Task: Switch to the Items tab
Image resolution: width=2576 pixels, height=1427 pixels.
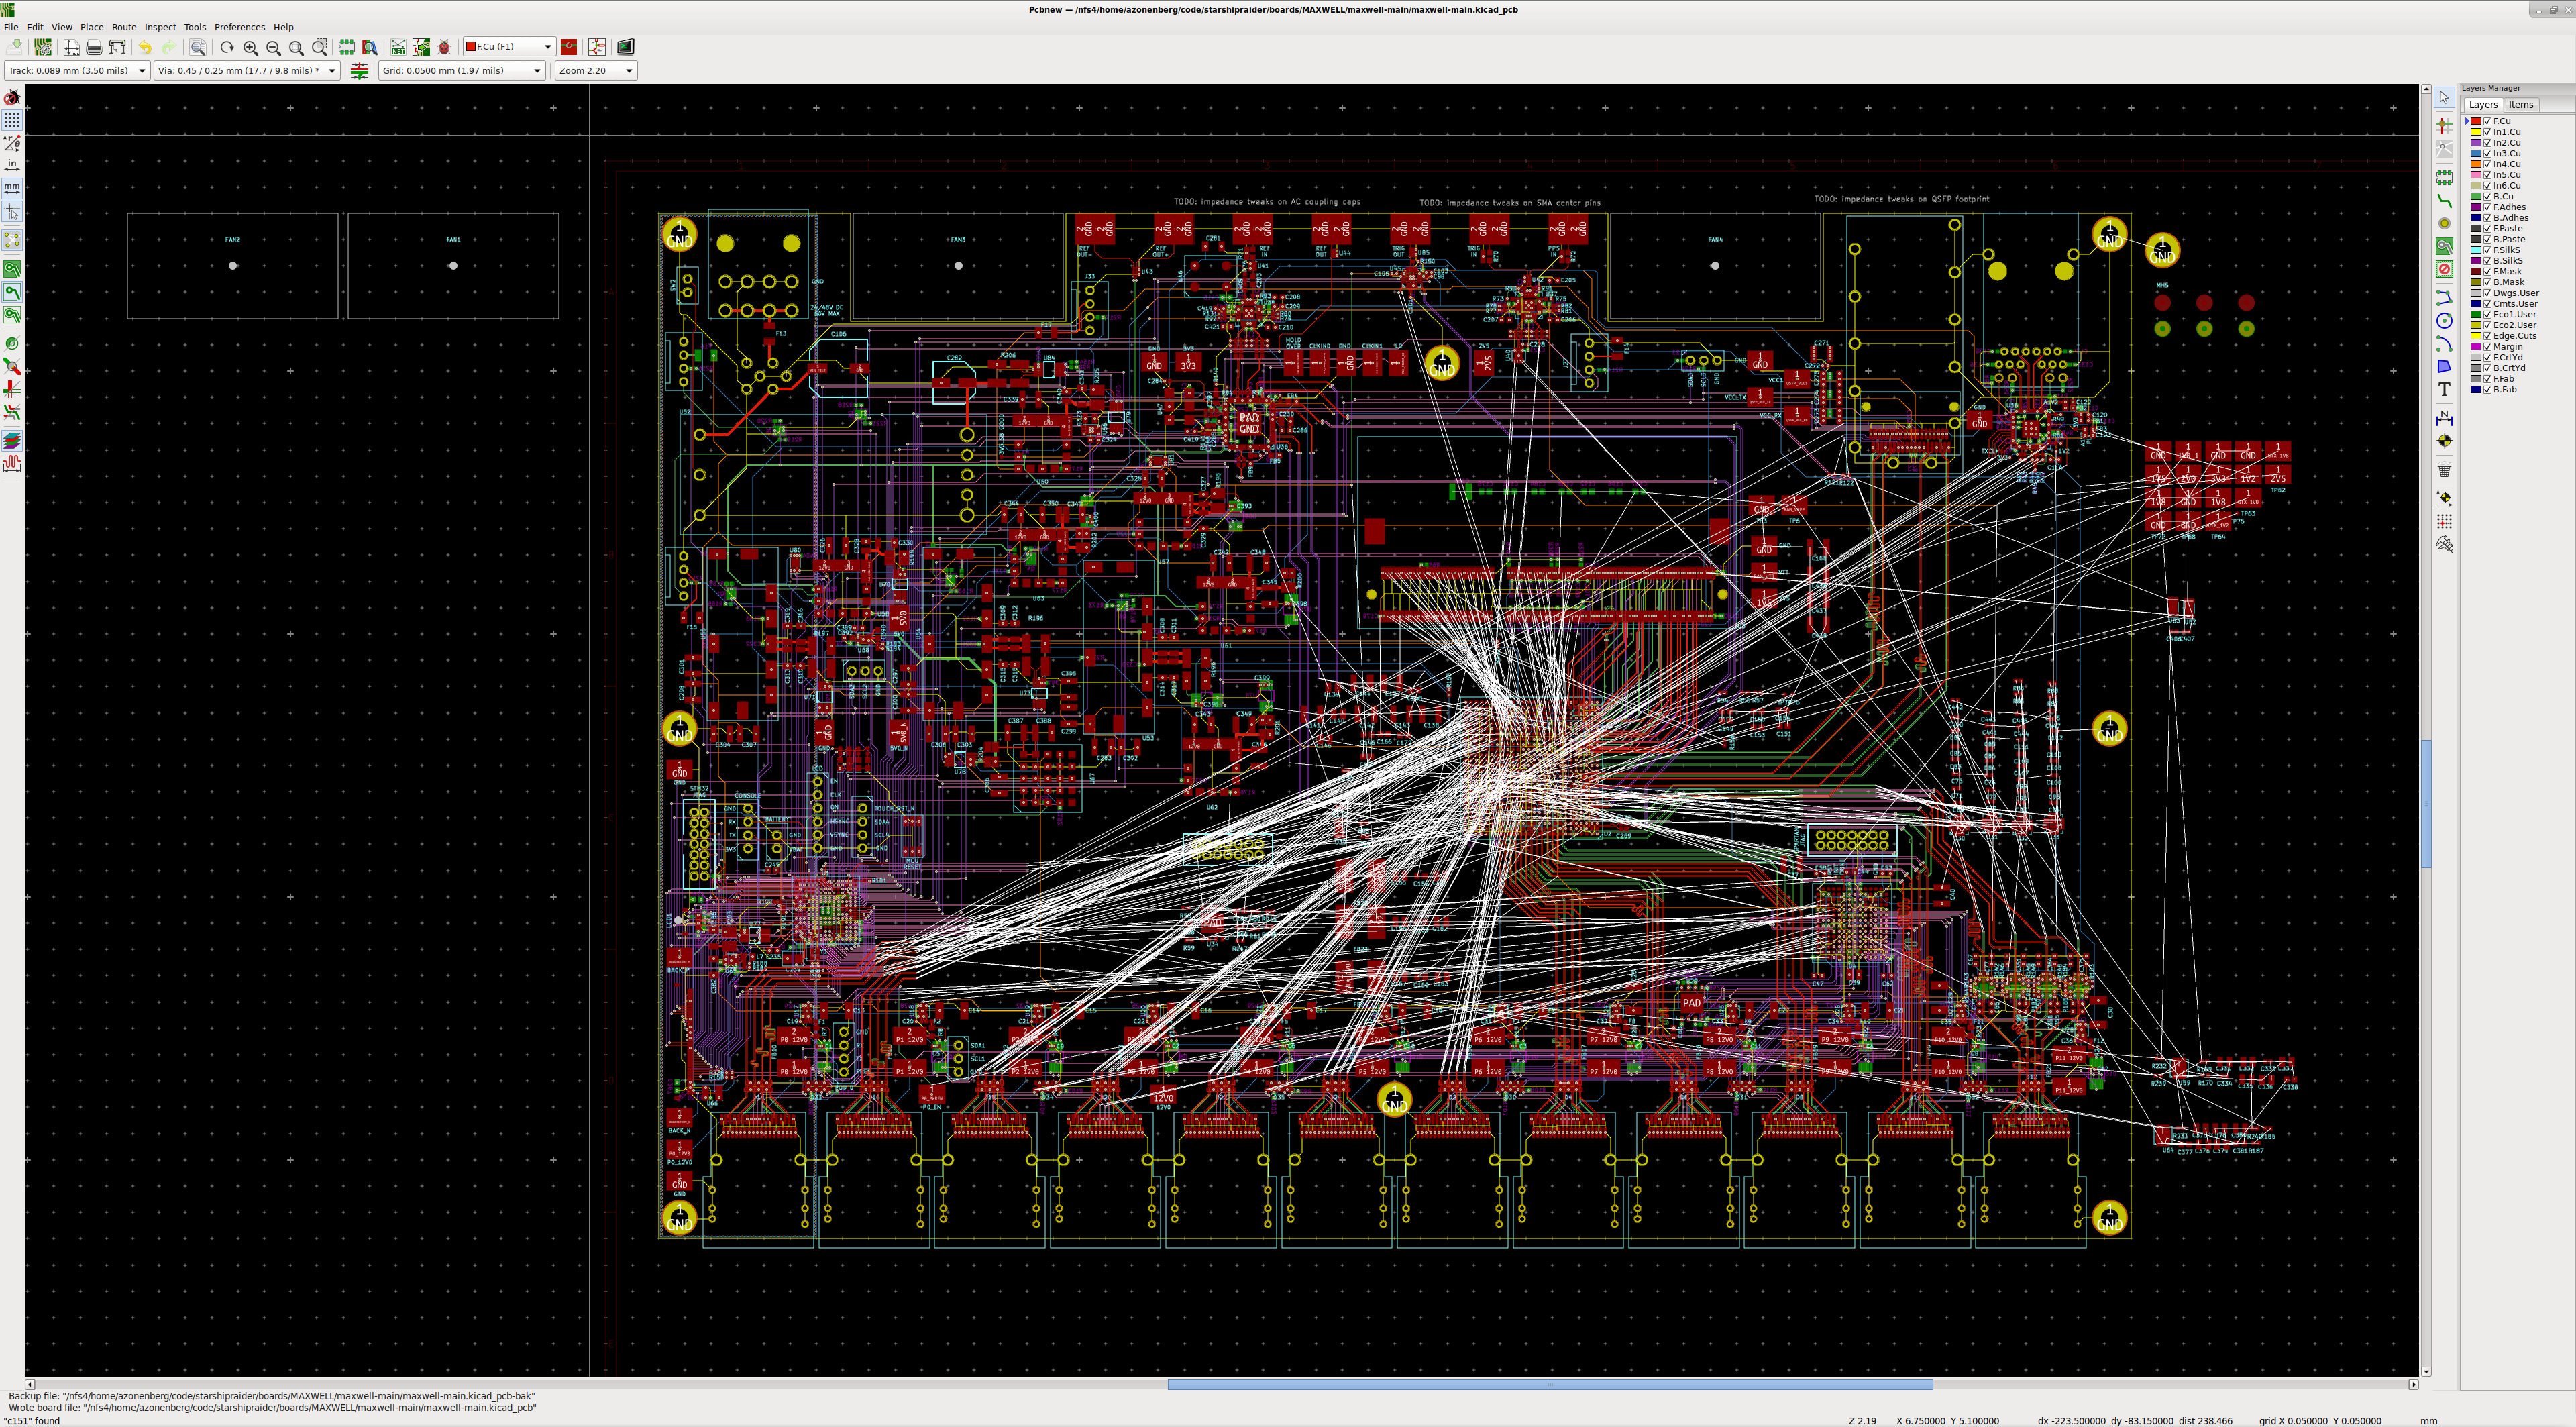Action: click(2520, 105)
